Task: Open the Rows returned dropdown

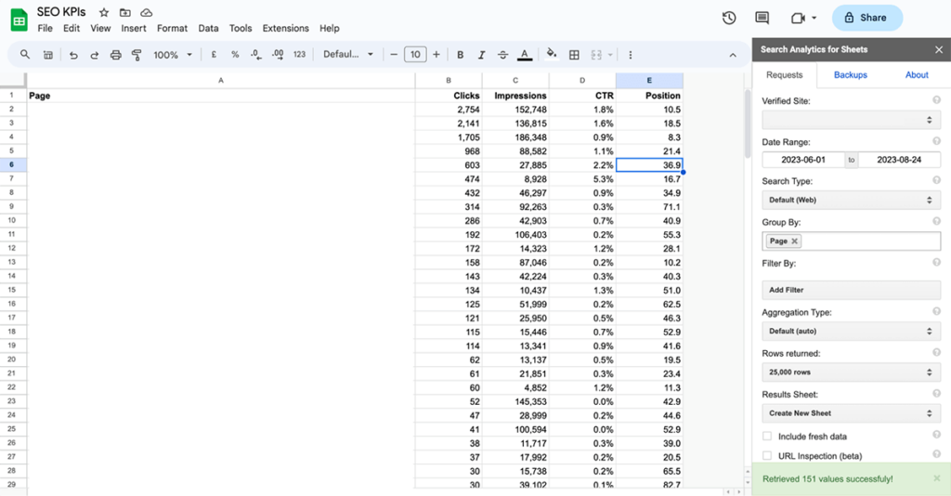Action: coord(851,372)
